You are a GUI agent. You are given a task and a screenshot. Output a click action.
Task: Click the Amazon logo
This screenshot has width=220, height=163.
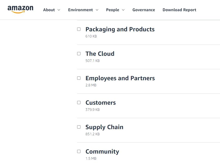pyautogui.click(x=20, y=9)
